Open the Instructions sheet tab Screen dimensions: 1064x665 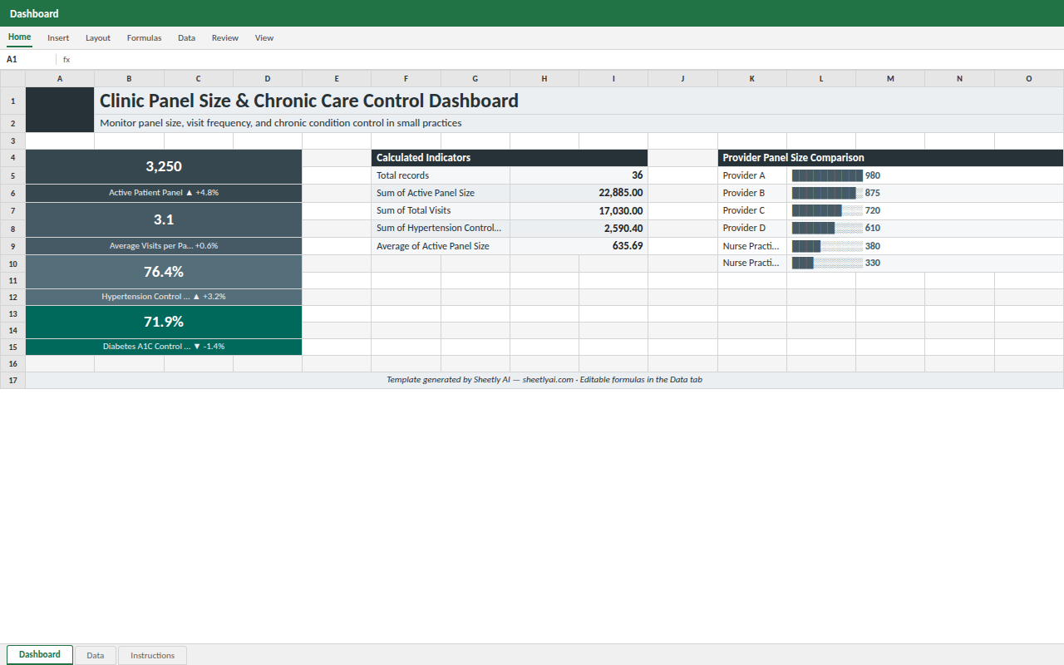(152, 656)
